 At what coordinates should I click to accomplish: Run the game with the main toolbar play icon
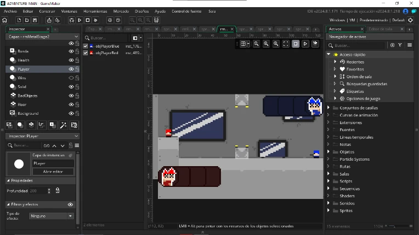[80, 20]
